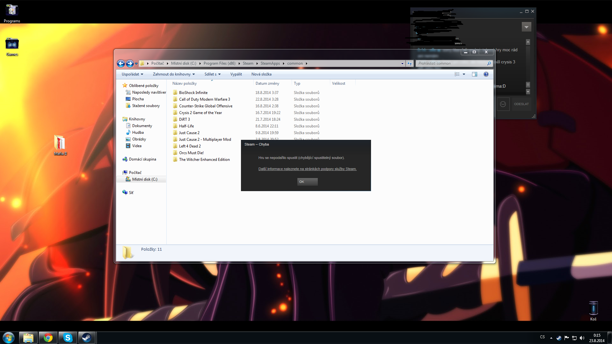Select the Just Cause 2 folder
This screenshot has width=612, height=344.
(189, 133)
